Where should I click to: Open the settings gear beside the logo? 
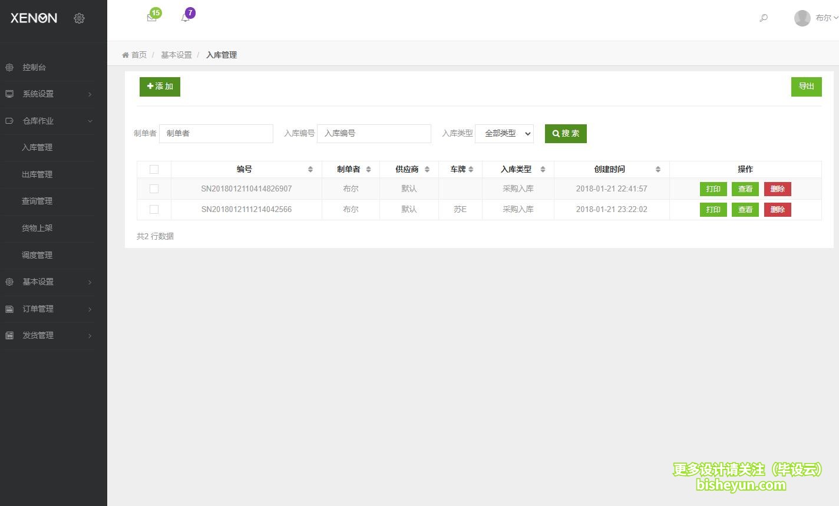[79, 18]
